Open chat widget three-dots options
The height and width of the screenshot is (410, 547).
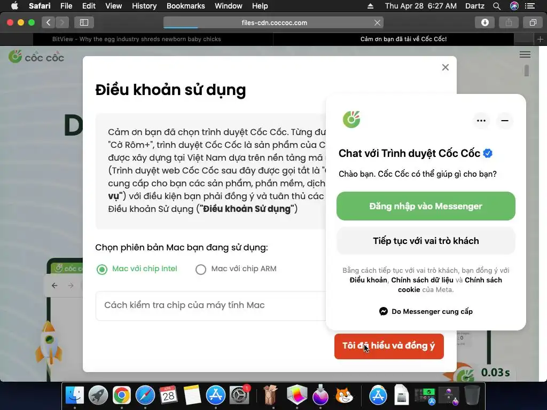[481, 121]
